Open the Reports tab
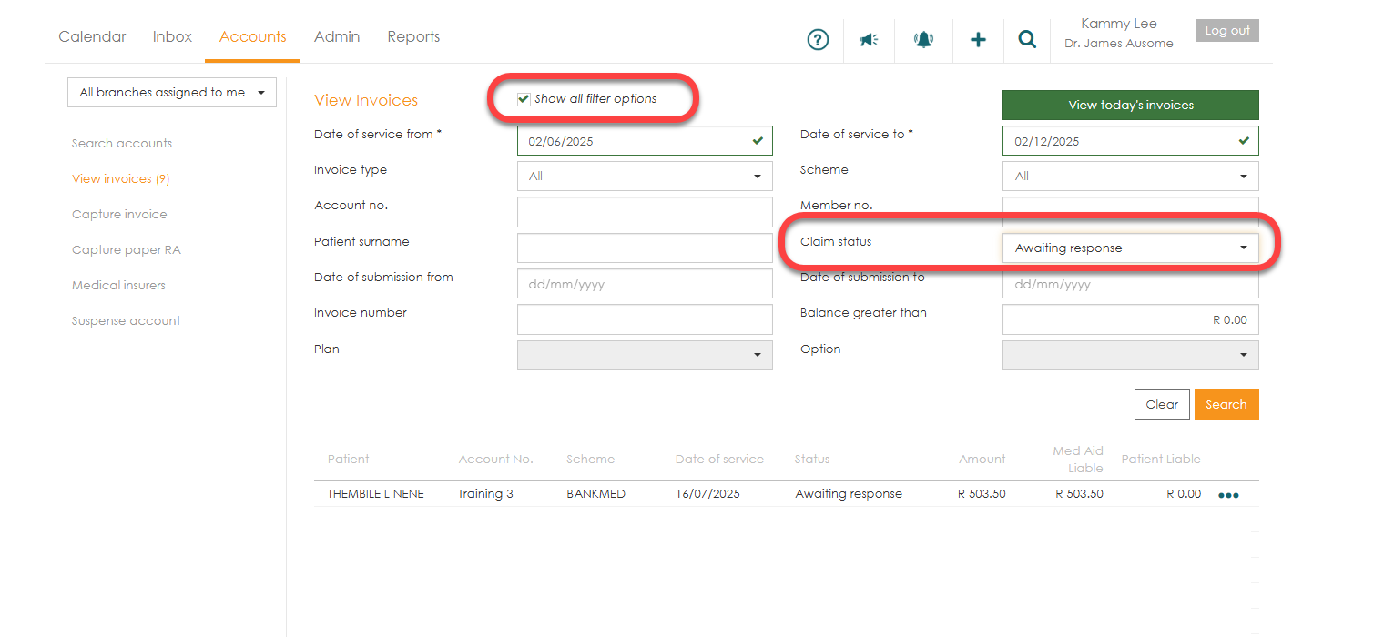Viewport: 1394px width, 637px height. (413, 37)
